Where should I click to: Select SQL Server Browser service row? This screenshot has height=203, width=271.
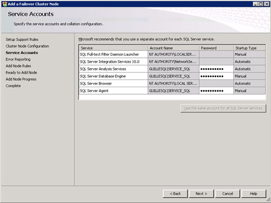tap(172, 83)
